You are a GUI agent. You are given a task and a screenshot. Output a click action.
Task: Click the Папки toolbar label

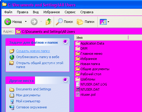(x=90, y=22)
